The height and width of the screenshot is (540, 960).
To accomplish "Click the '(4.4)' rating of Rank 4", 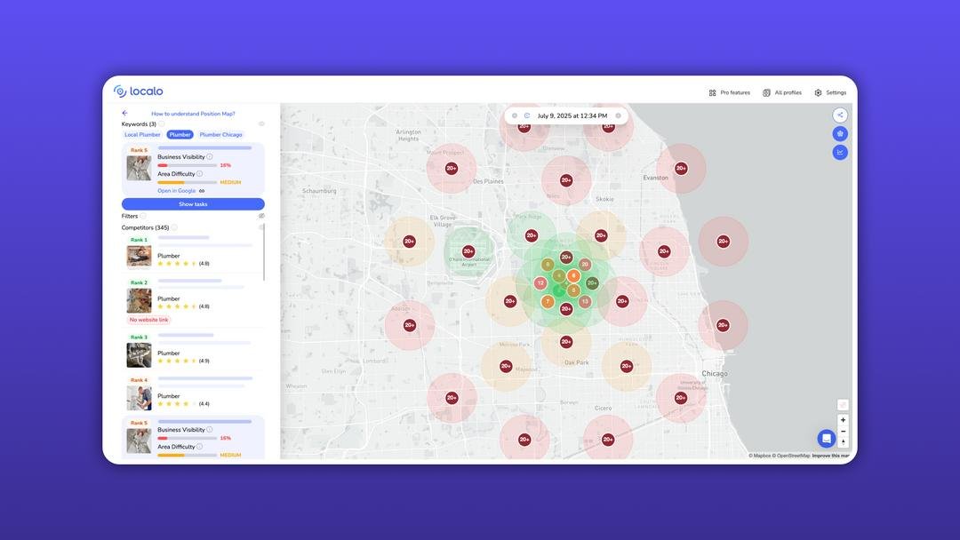I will 204,403.
